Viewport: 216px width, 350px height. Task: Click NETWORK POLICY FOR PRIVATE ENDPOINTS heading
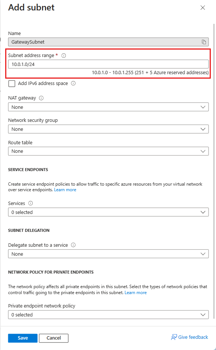[x=51, y=272]
